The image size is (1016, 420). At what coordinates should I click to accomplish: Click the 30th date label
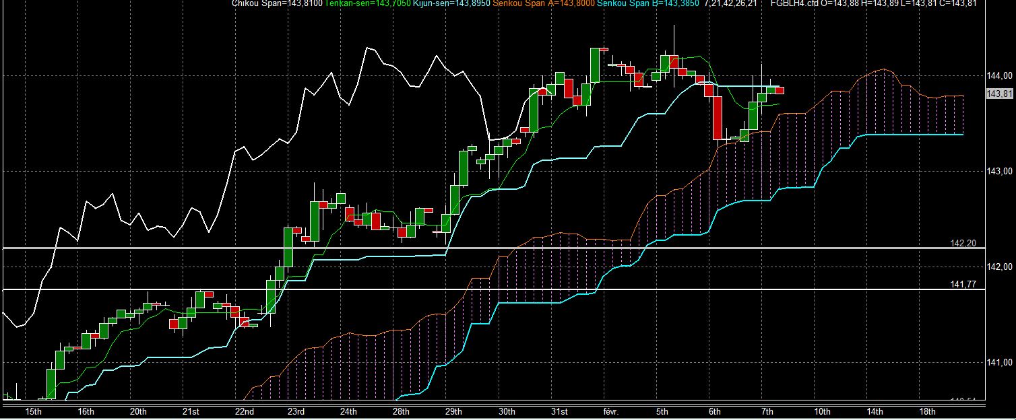507,411
